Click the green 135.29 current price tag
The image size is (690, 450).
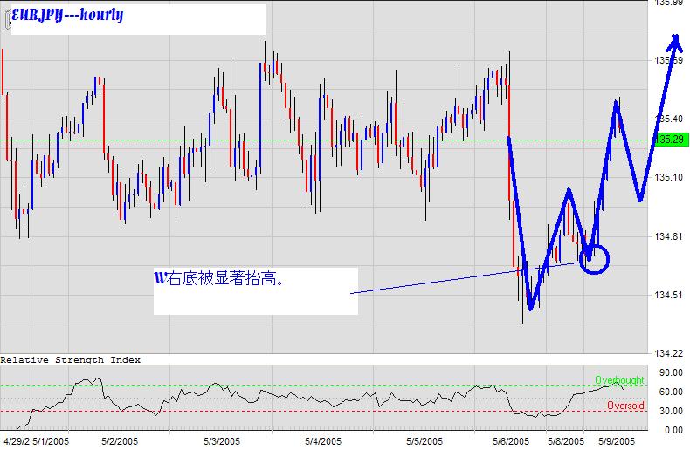pyautogui.click(x=671, y=140)
